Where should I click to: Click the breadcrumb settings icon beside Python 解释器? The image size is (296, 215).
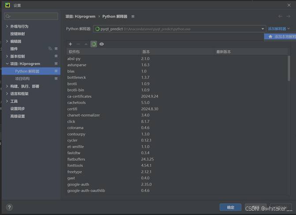[133, 16]
